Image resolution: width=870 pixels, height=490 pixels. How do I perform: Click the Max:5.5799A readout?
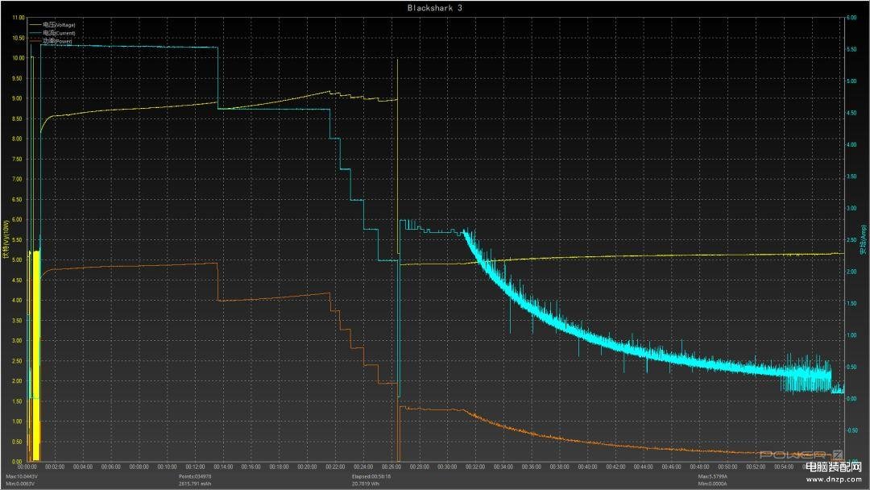point(712,476)
